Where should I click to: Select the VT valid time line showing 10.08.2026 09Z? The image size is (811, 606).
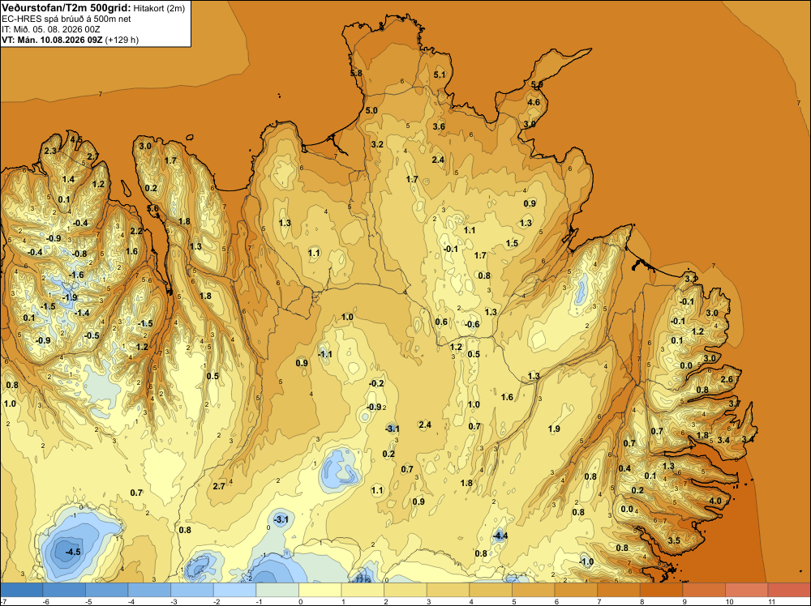pyautogui.click(x=70, y=40)
